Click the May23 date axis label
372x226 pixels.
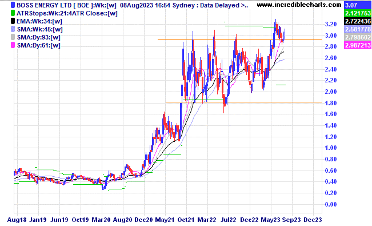coord(271,220)
